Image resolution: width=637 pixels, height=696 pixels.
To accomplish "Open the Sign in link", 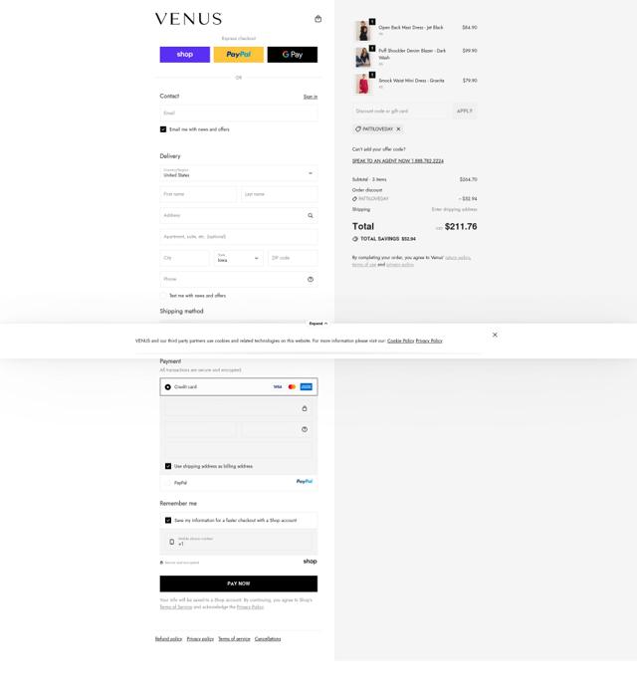I will click(x=311, y=97).
